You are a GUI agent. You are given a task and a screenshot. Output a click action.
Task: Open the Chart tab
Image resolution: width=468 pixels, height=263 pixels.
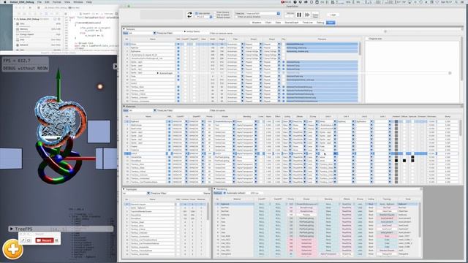tap(268, 23)
